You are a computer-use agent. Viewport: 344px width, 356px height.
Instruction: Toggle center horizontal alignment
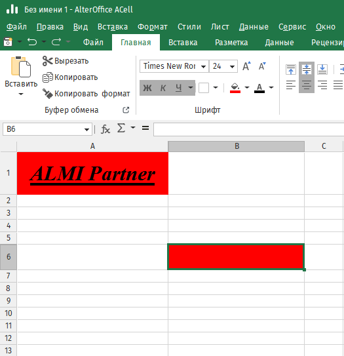[x=307, y=85]
